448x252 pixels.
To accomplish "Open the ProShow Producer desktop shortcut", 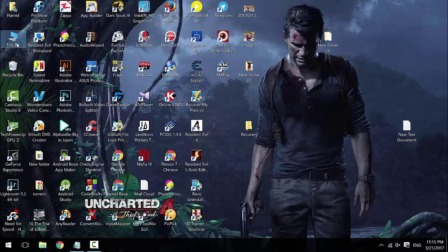I will tap(39, 12).
